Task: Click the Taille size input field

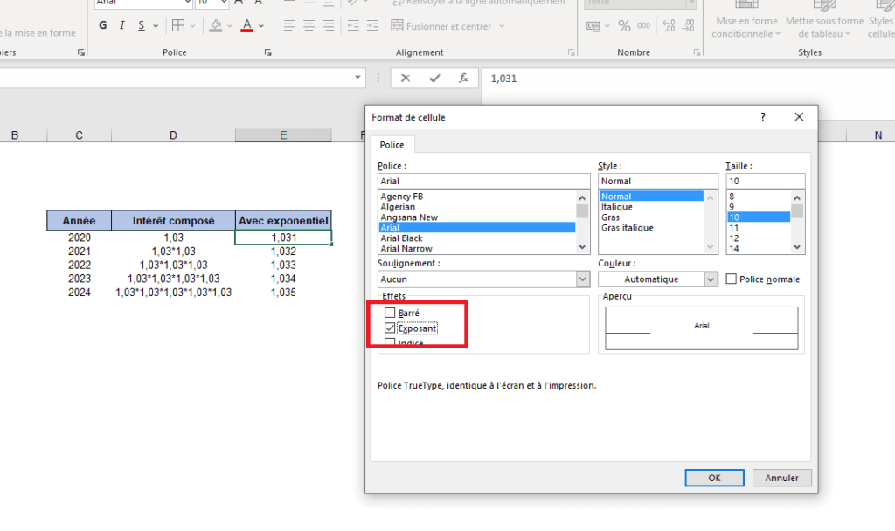Action: pos(766,181)
